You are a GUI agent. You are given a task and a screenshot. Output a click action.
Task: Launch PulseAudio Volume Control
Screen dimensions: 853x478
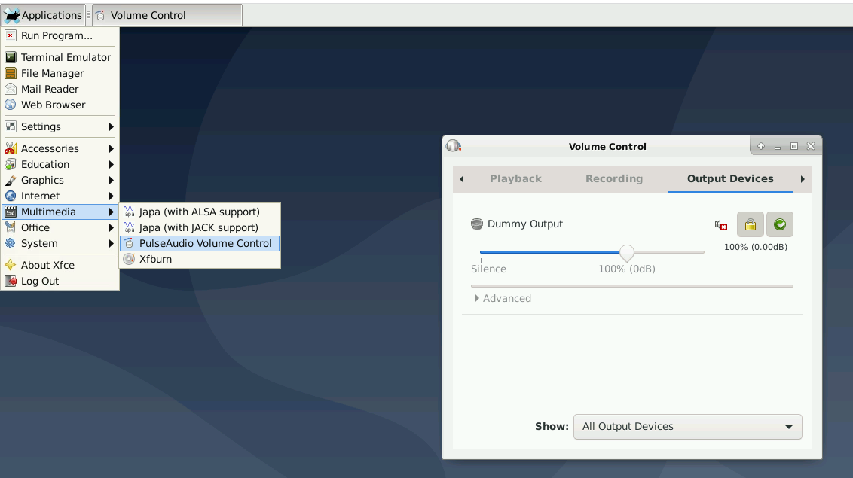[200, 243]
